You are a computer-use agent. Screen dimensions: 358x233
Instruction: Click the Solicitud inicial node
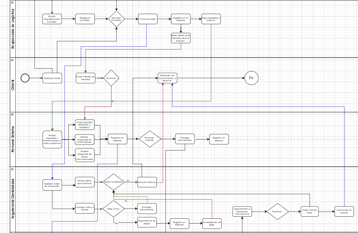[x=52, y=78]
